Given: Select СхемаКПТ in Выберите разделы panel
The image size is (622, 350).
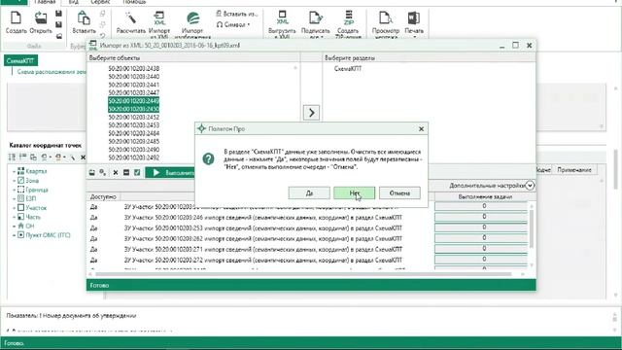Looking at the screenshot, I should 348,69.
